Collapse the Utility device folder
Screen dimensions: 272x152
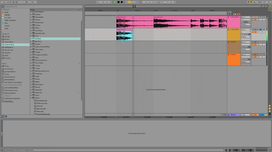click(31, 98)
